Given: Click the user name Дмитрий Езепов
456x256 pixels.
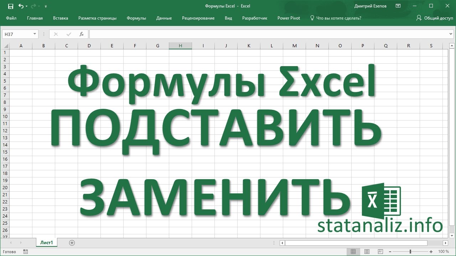Looking at the screenshot, I should click(370, 6).
